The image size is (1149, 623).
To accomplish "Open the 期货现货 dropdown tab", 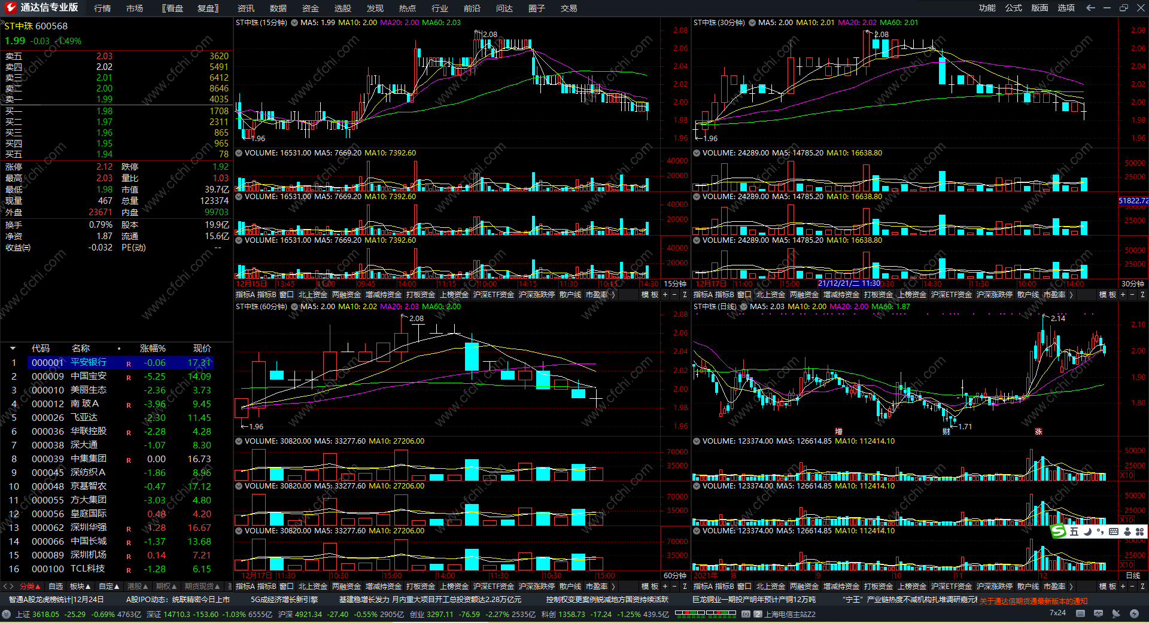I will coord(202,587).
